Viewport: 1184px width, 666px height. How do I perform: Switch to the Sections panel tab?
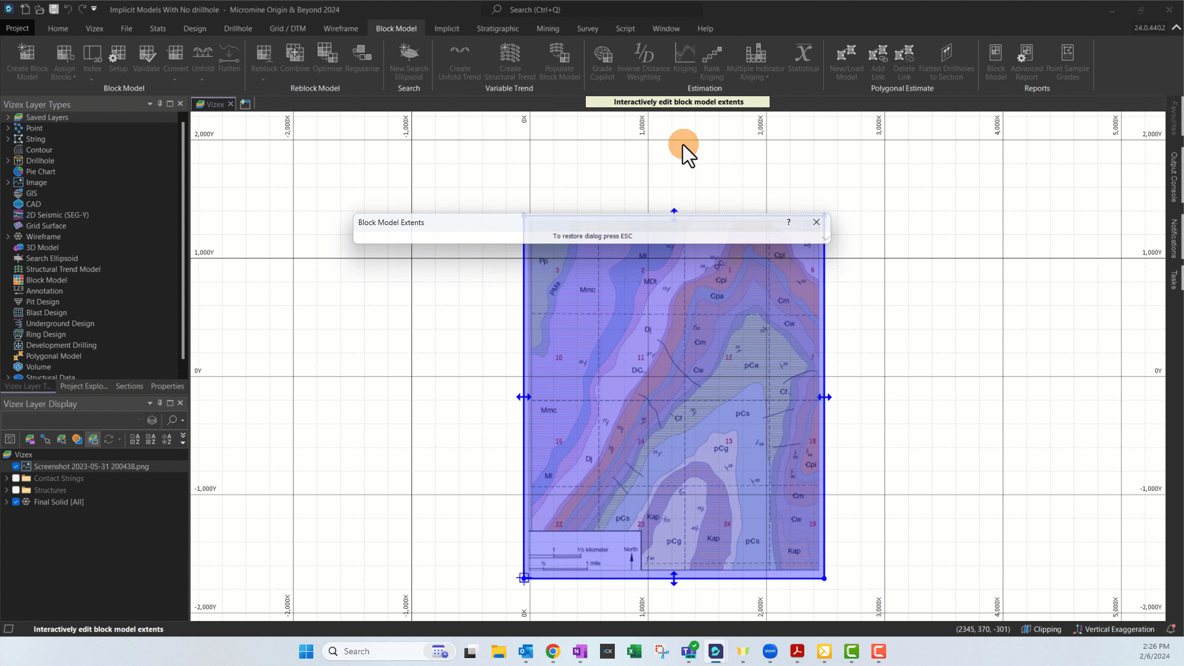(x=129, y=386)
